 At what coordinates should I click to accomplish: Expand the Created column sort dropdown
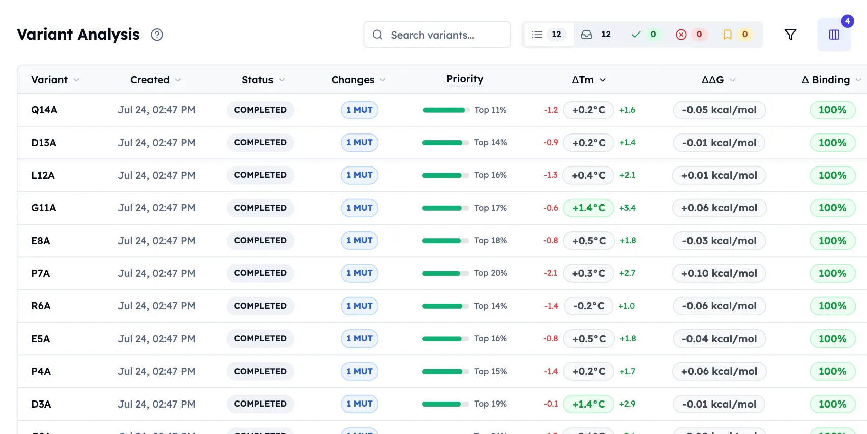tap(178, 80)
